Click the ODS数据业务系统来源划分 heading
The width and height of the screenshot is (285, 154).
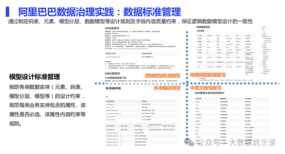(210, 93)
